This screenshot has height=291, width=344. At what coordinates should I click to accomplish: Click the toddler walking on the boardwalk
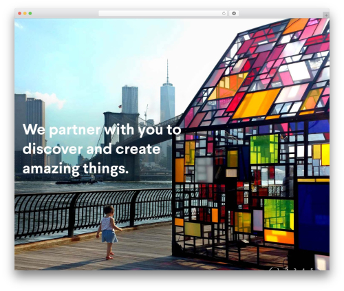pos(108,232)
